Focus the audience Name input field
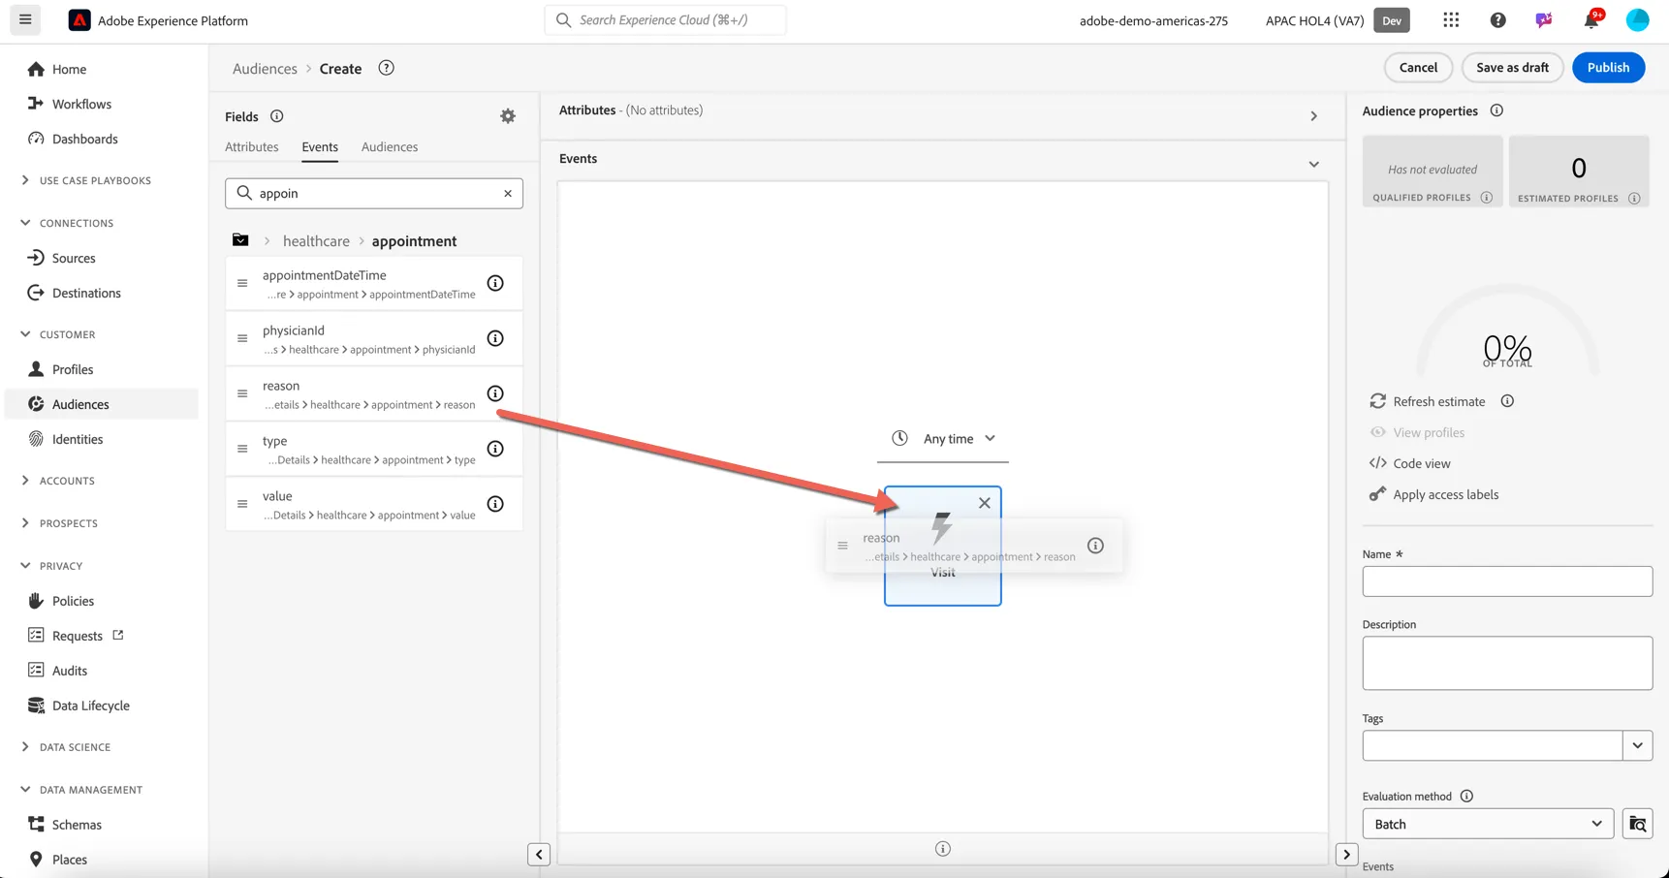The image size is (1669, 878). click(1507, 581)
